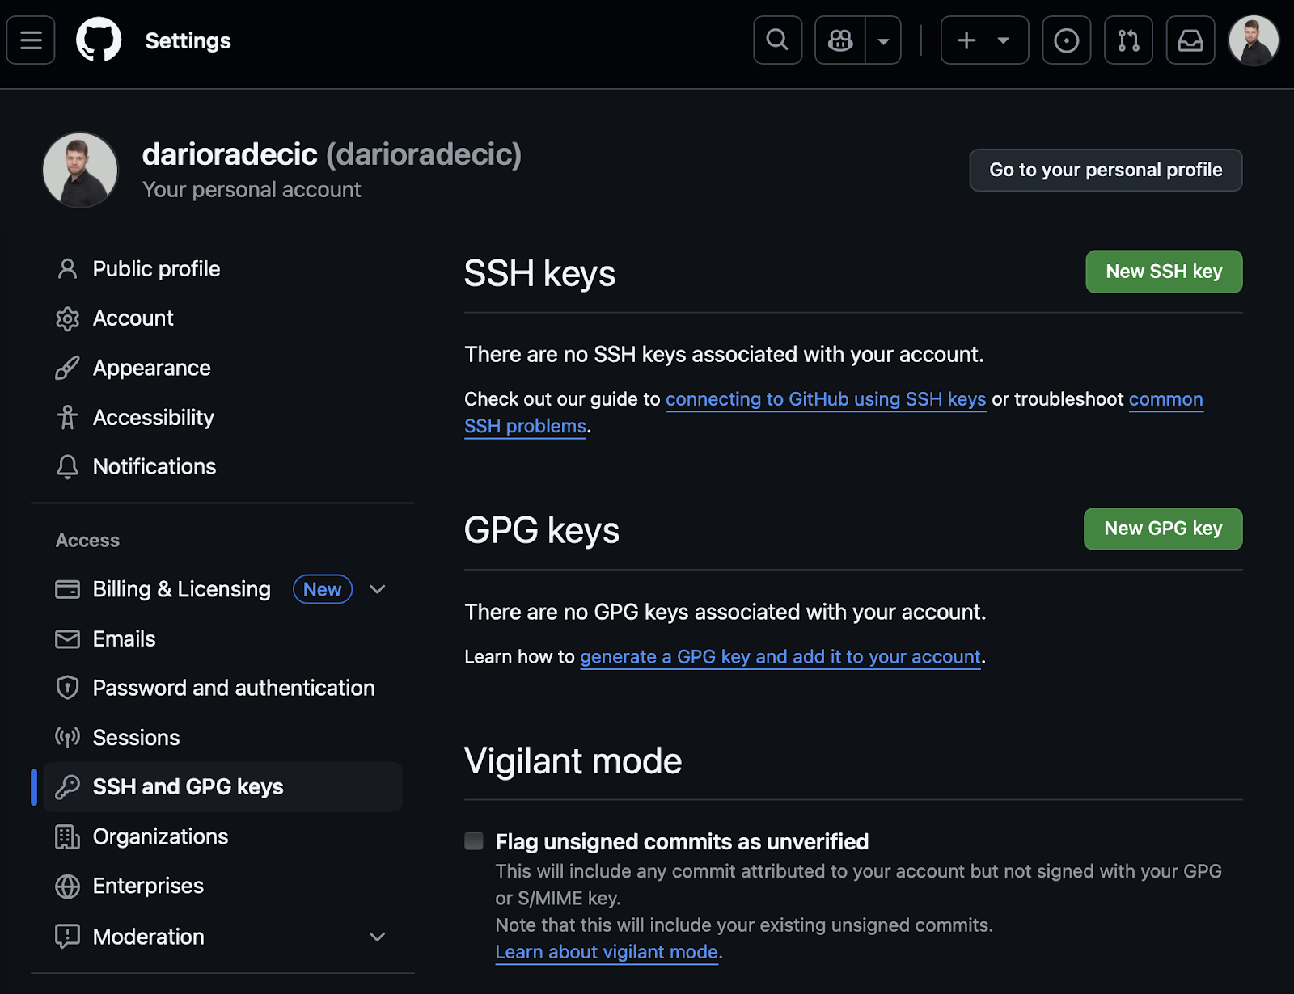Open Billing & Licensing section
This screenshot has height=994, width=1294.
click(x=182, y=589)
